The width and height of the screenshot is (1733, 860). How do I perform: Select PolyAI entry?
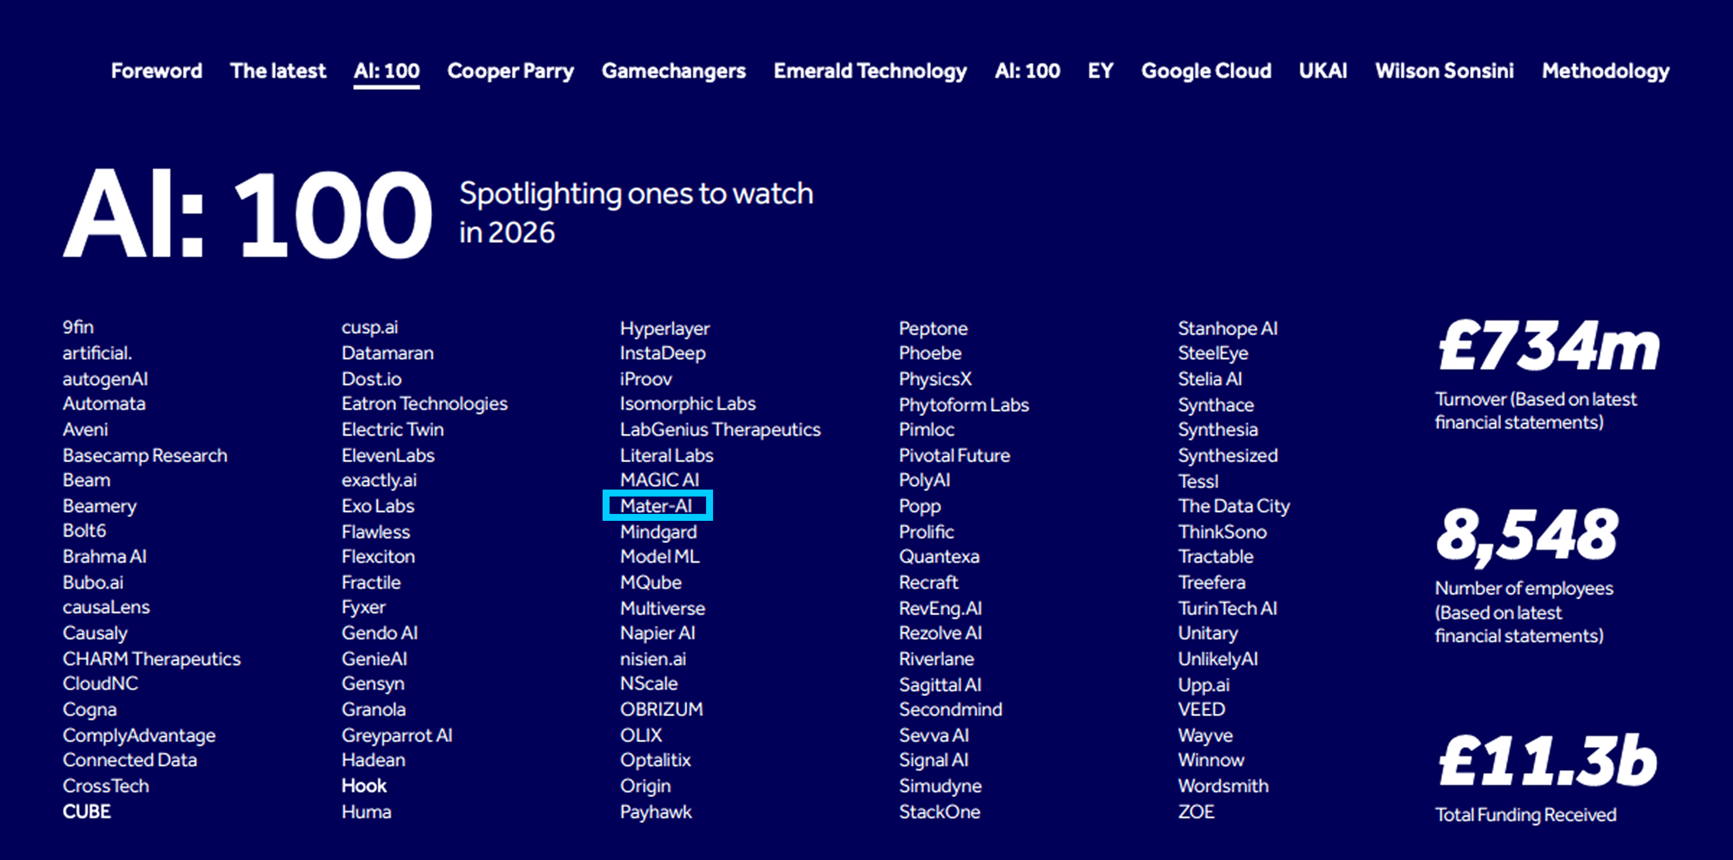(x=924, y=480)
